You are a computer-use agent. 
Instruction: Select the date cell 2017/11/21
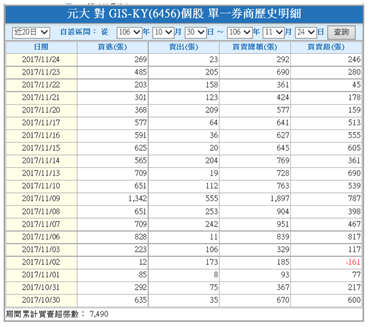pos(41,98)
